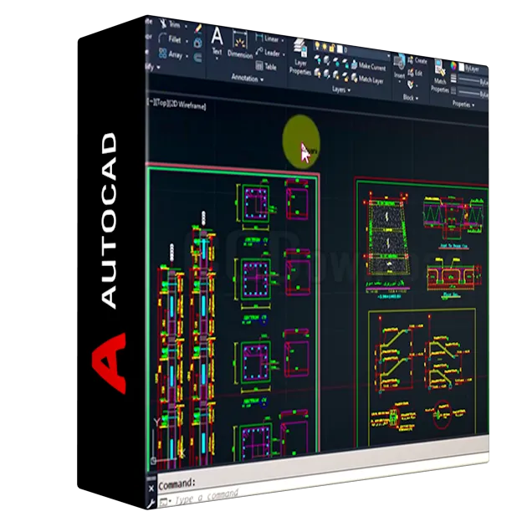Image resolution: width=527 pixels, height=527 pixels.
Task: Open the current layer dropdown list
Action: click(388, 56)
